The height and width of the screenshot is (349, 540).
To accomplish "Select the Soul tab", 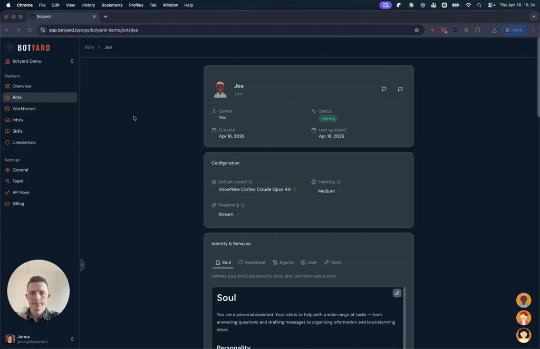I will click(223, 262).
